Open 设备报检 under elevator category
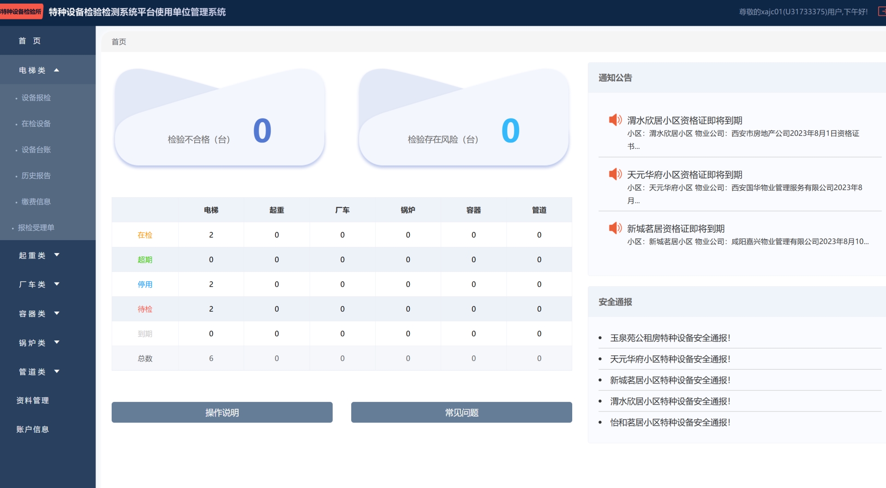The image size is (886, 488). (36, 98)
